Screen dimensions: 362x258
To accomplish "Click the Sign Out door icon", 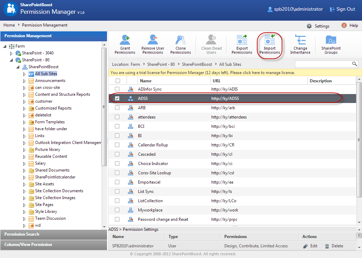I will [x=332, y=9].
